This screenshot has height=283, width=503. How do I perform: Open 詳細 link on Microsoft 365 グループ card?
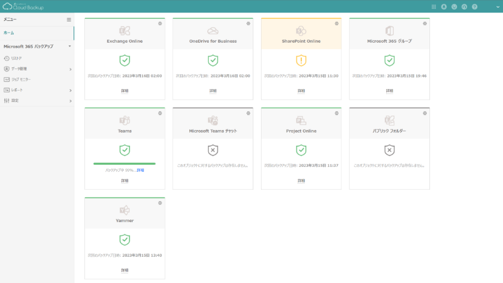[389, 91]
